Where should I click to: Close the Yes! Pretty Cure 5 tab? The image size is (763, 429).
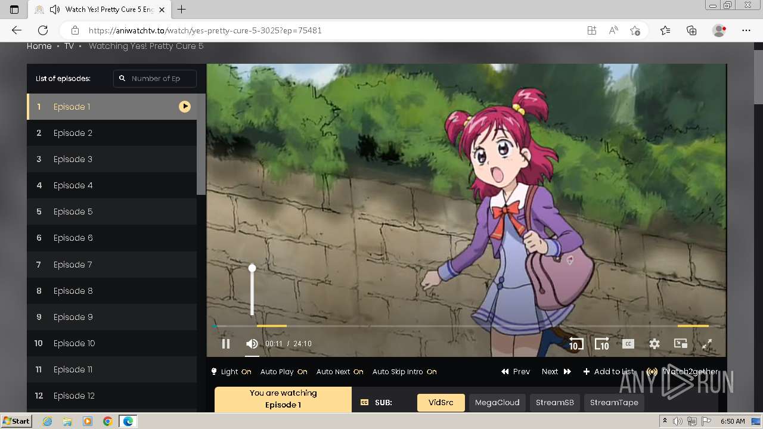(x=162, y=10)
